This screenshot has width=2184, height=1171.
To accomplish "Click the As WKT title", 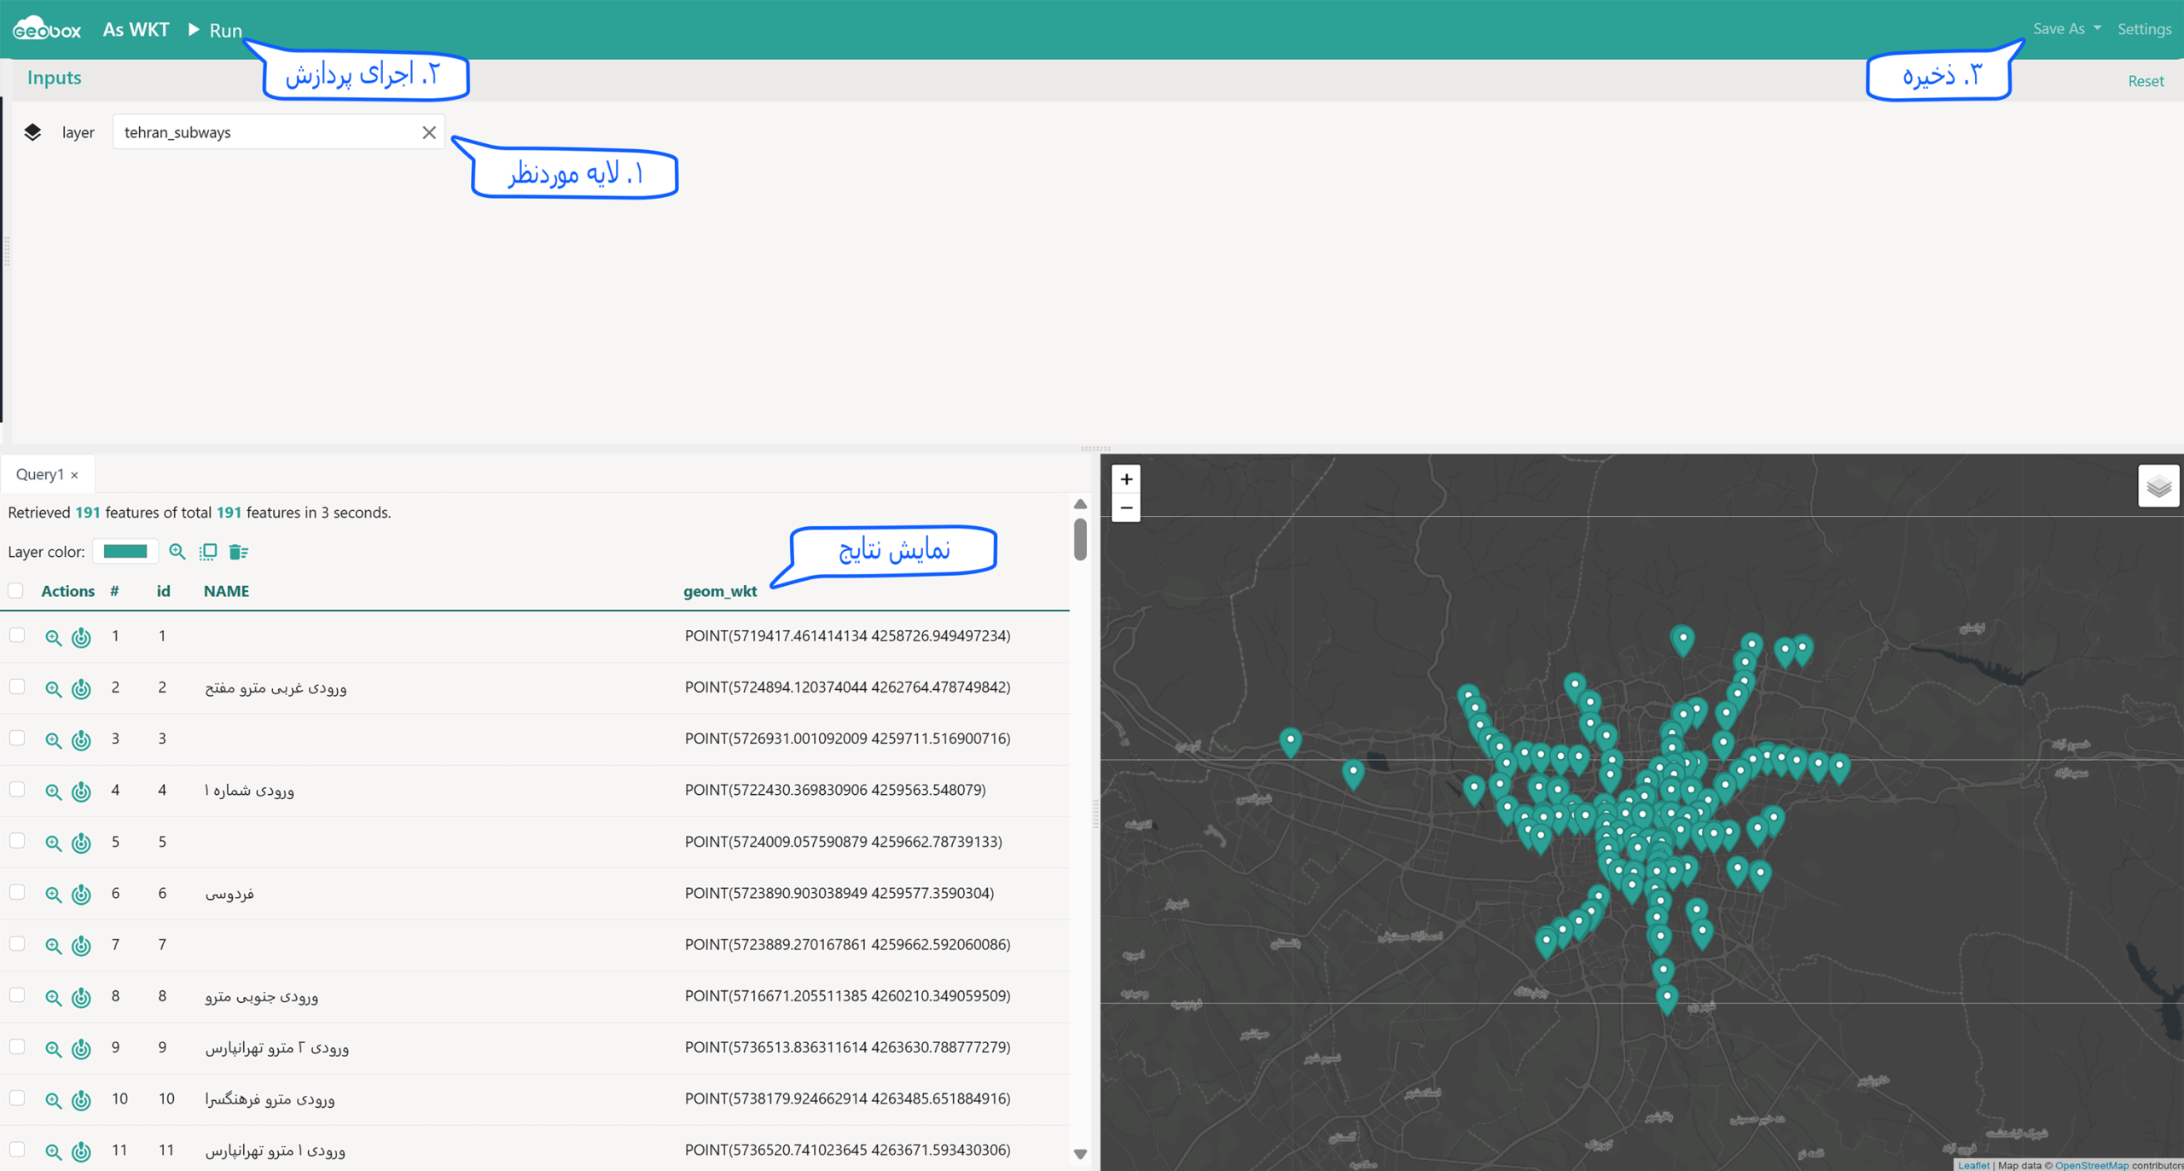I will point(136,29).
